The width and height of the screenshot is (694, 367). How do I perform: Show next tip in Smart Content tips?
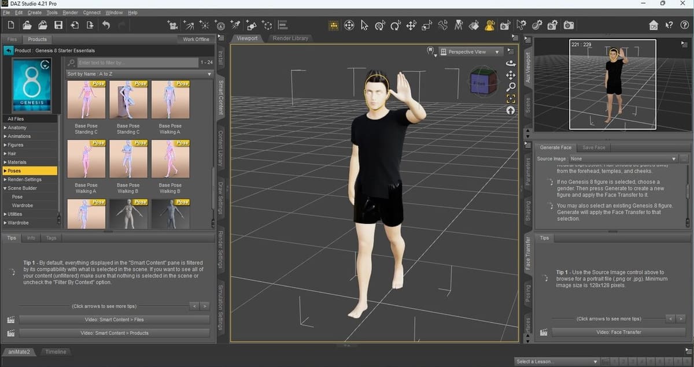click(205, 306)
